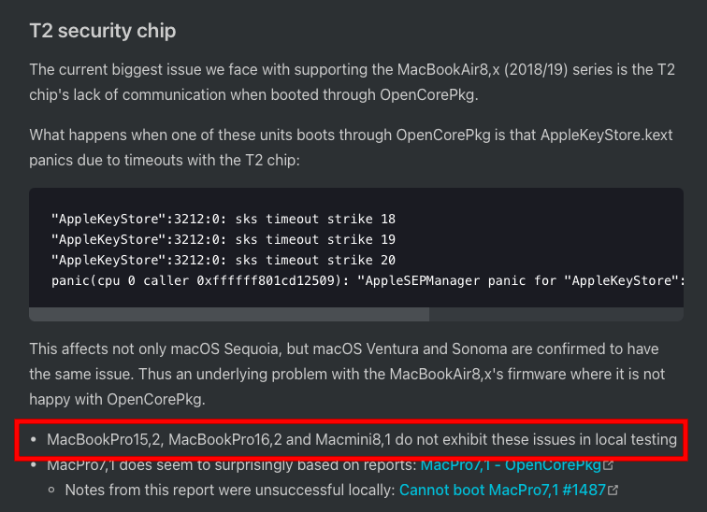Click the empty scrollbar track right of the thumb
Screen dimensions: 707x512
[x=561, y=315]
